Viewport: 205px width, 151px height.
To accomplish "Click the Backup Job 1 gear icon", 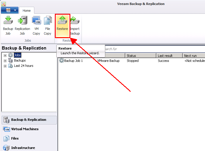I will (62, 60).
